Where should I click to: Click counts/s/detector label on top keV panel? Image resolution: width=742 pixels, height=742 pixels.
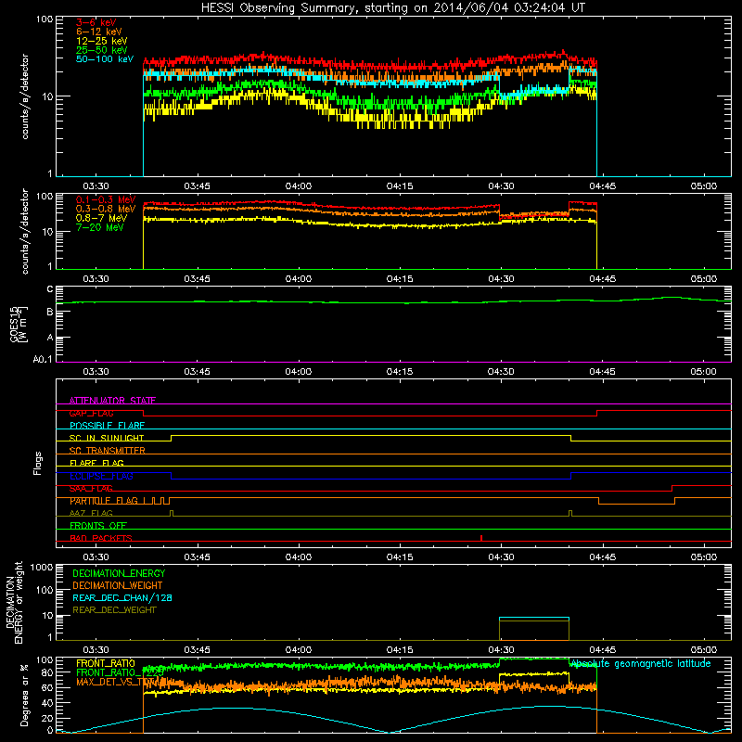[25, 96]
